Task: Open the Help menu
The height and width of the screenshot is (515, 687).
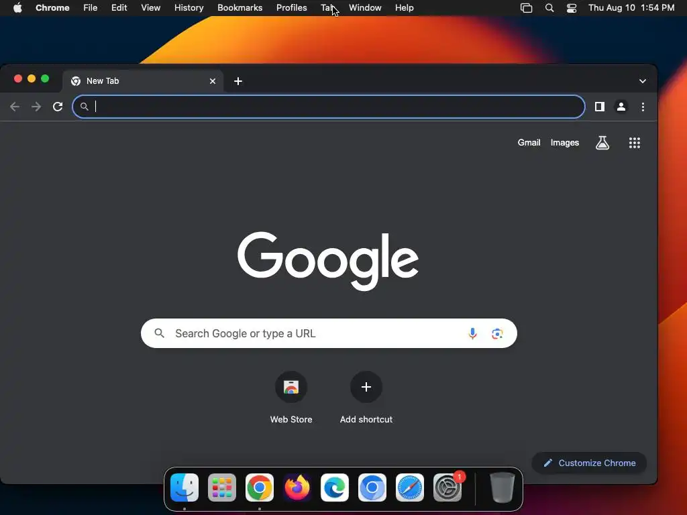Action: (x=404, y=7)
